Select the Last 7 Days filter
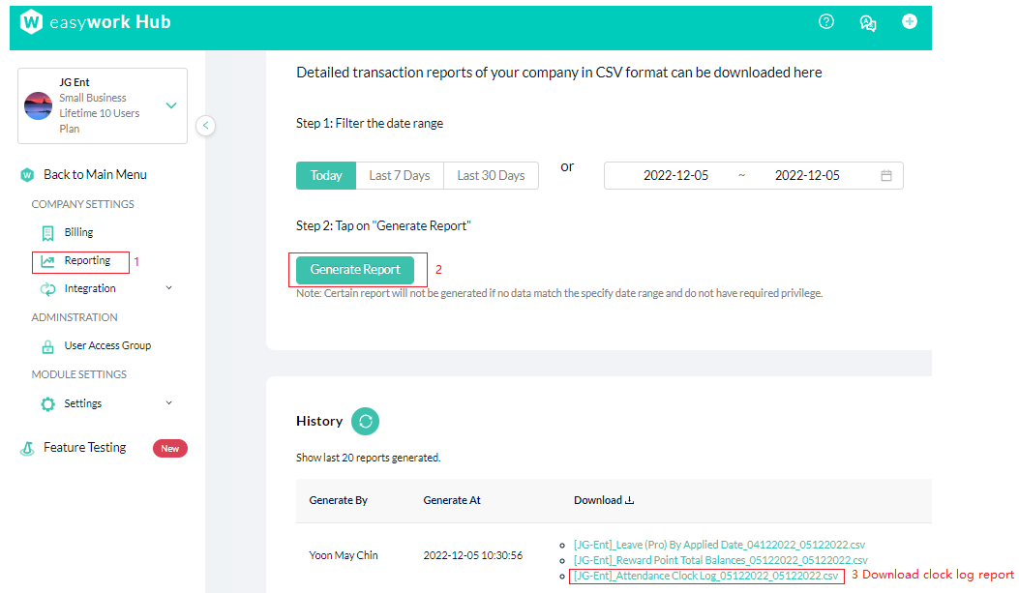 pos(400,175)
